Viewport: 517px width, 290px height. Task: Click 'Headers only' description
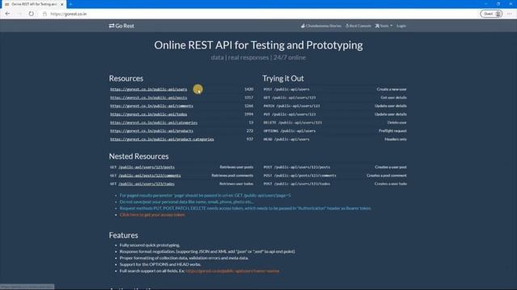pyautogui.click(x=395, y=139)
